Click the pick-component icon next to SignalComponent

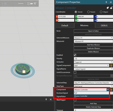[x=111, y=65]
